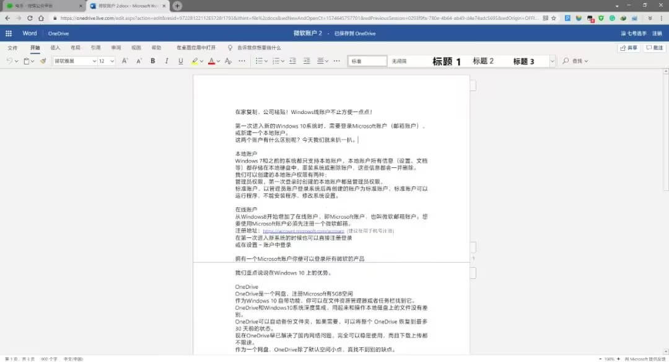Open the 微软雅黑 font name dropdown
Viewport: 669px width, 362px height.
[94, 60]
